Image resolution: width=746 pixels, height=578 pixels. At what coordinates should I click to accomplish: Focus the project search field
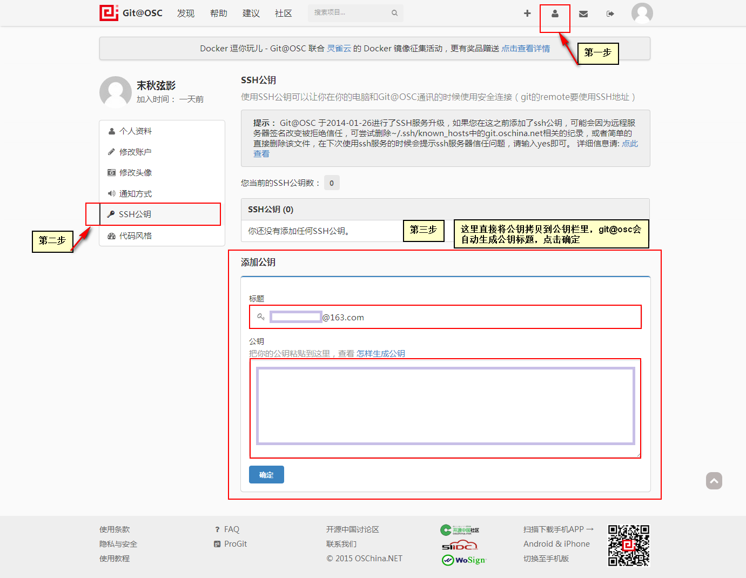coord(355,13)
